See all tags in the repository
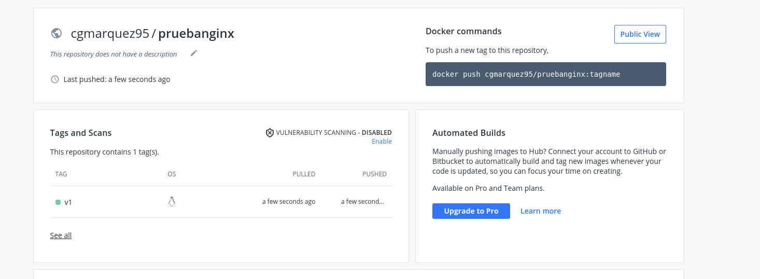 [61, 235]
